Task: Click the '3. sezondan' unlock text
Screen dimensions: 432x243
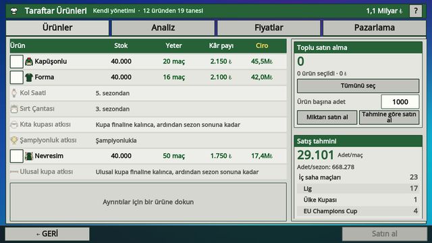Action: (113, 109)
